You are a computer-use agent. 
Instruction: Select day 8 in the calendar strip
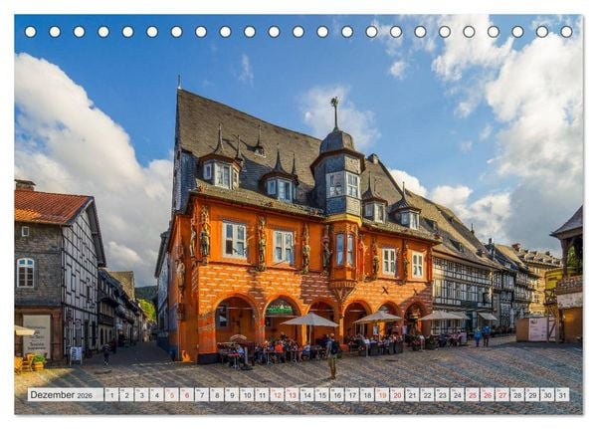[x=217, y=395]
